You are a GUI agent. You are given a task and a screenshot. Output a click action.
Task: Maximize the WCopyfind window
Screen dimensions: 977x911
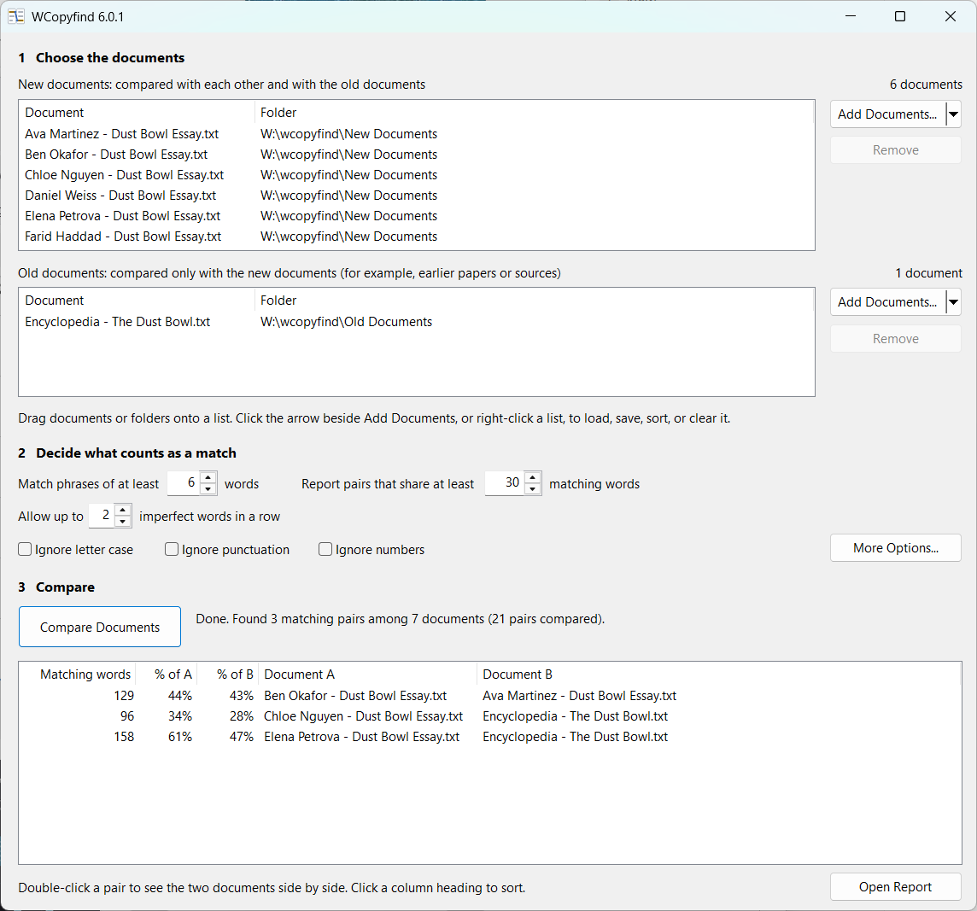coord(900,16)
